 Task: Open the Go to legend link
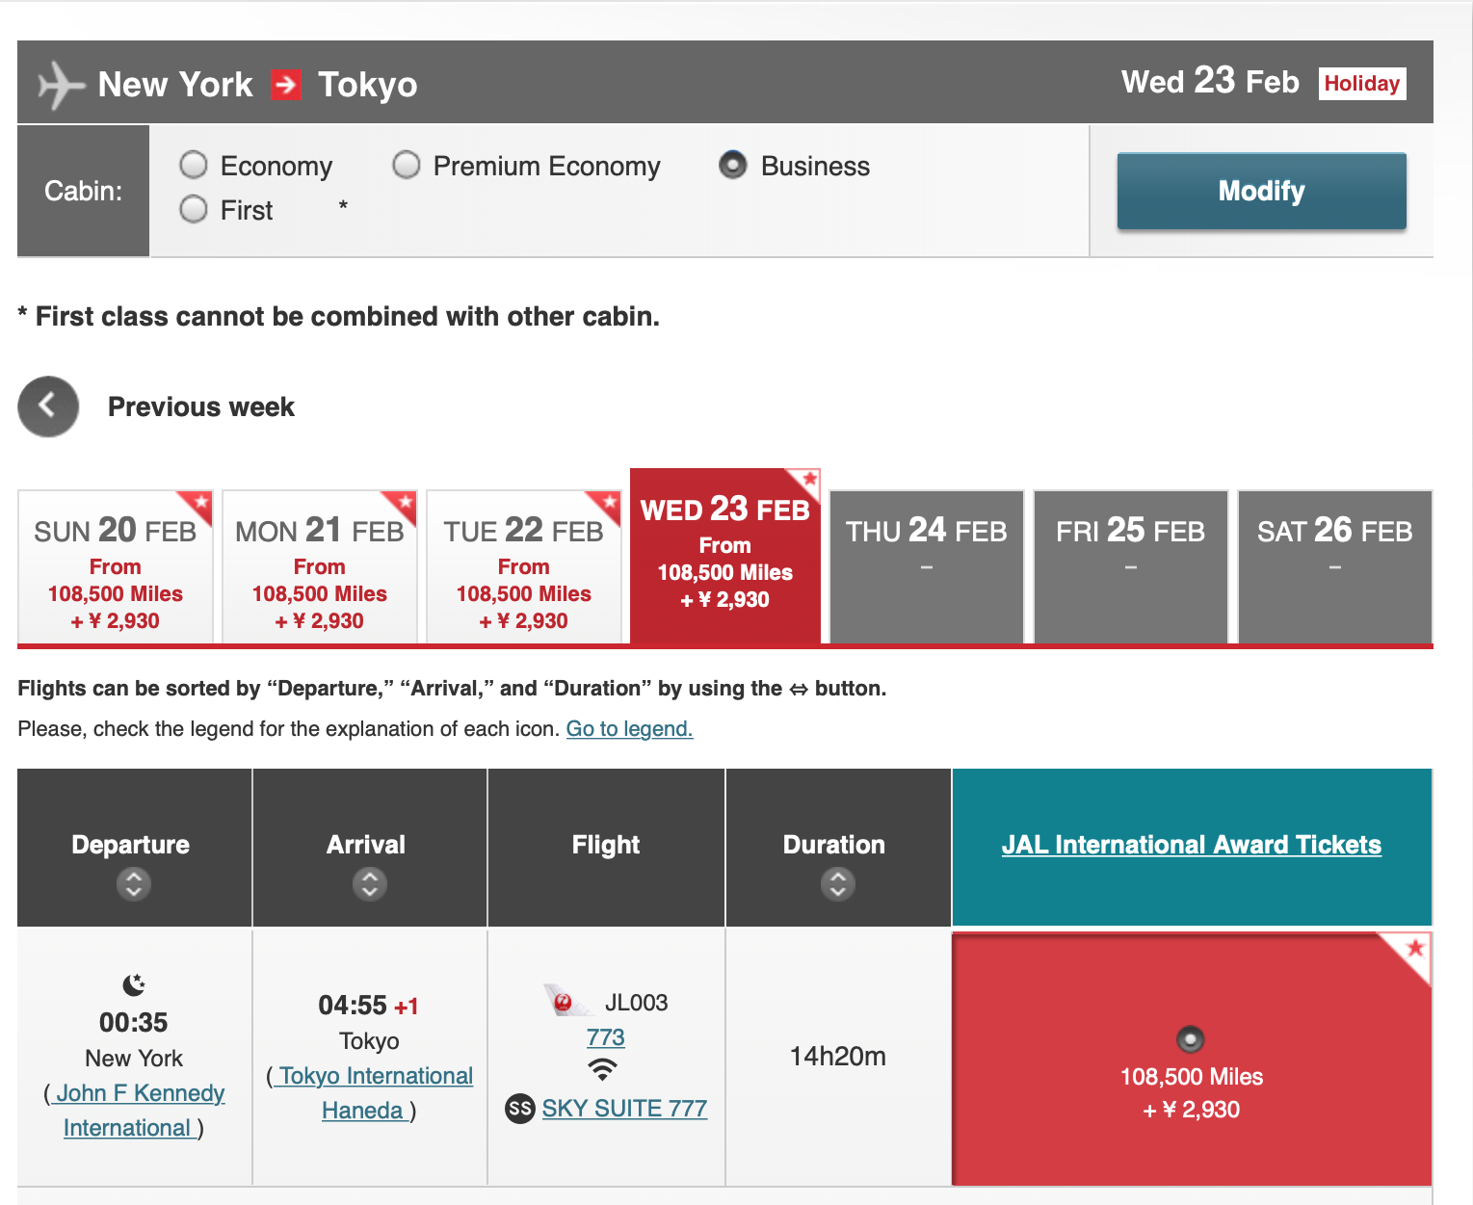[629, 729]
